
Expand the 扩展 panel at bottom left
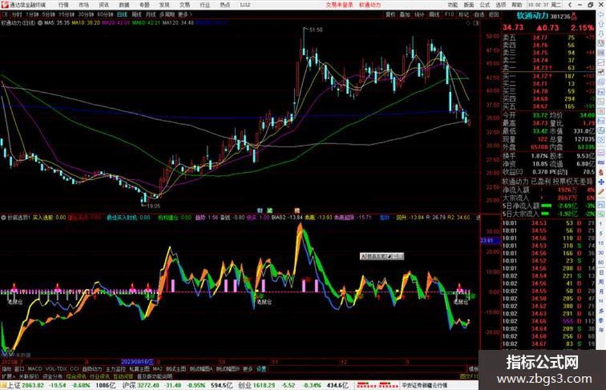pyautogui.click(x=8, y=377)
